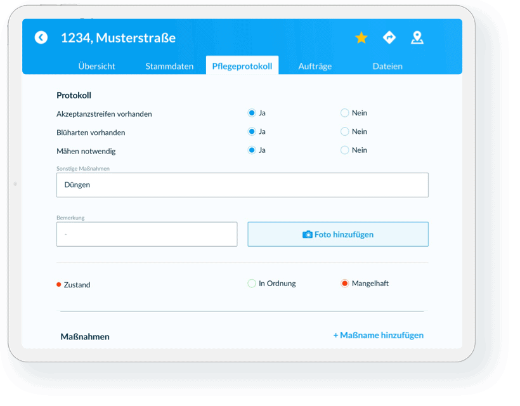Open the Übersicht tab
520x406 pixels.
click(x=96, y=66)
